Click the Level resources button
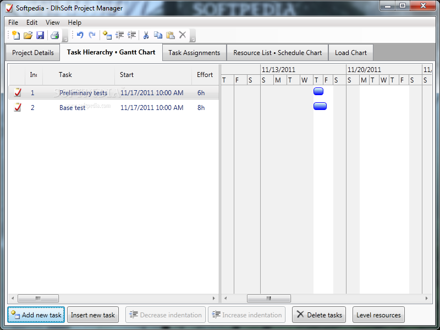 tap(378, 315)
